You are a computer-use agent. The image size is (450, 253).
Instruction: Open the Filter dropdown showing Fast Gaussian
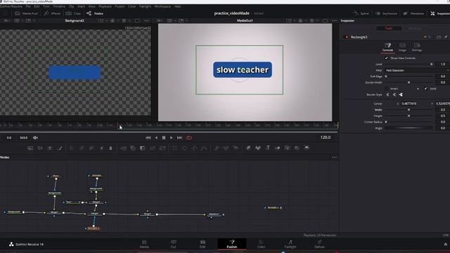[417, 70]
